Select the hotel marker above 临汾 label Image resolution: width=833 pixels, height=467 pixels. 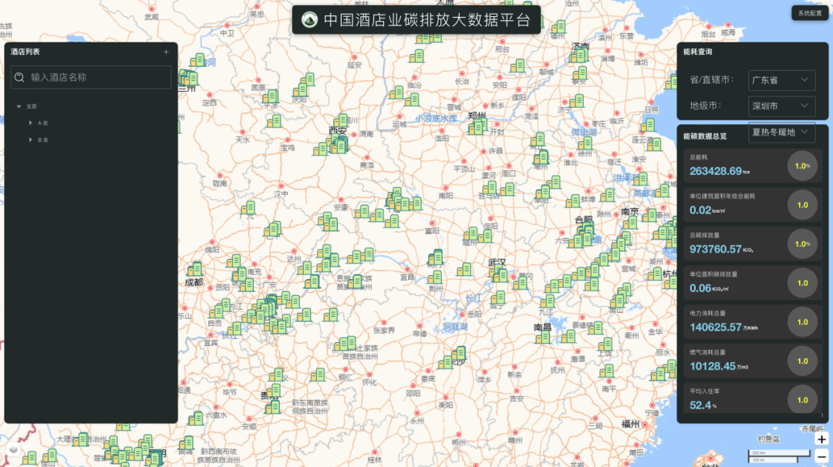(x=416, y=56)
